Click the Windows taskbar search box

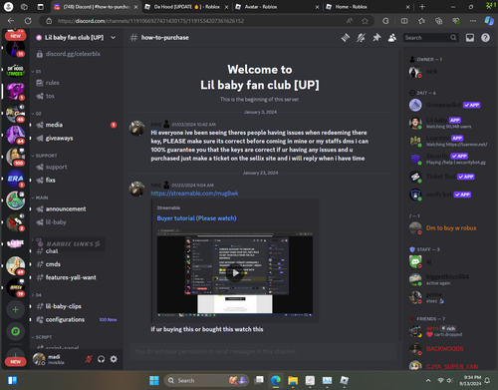click(x=207, y=380)
